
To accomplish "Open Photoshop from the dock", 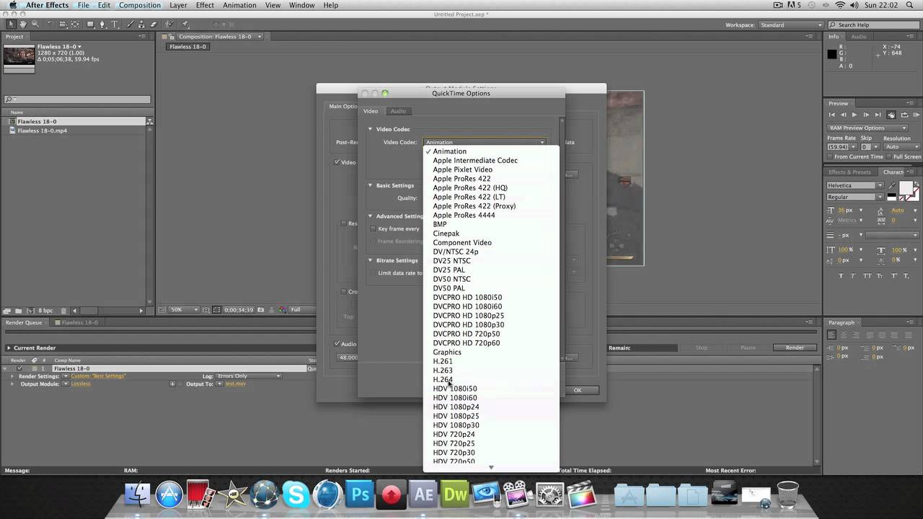I will coord(358,495).
